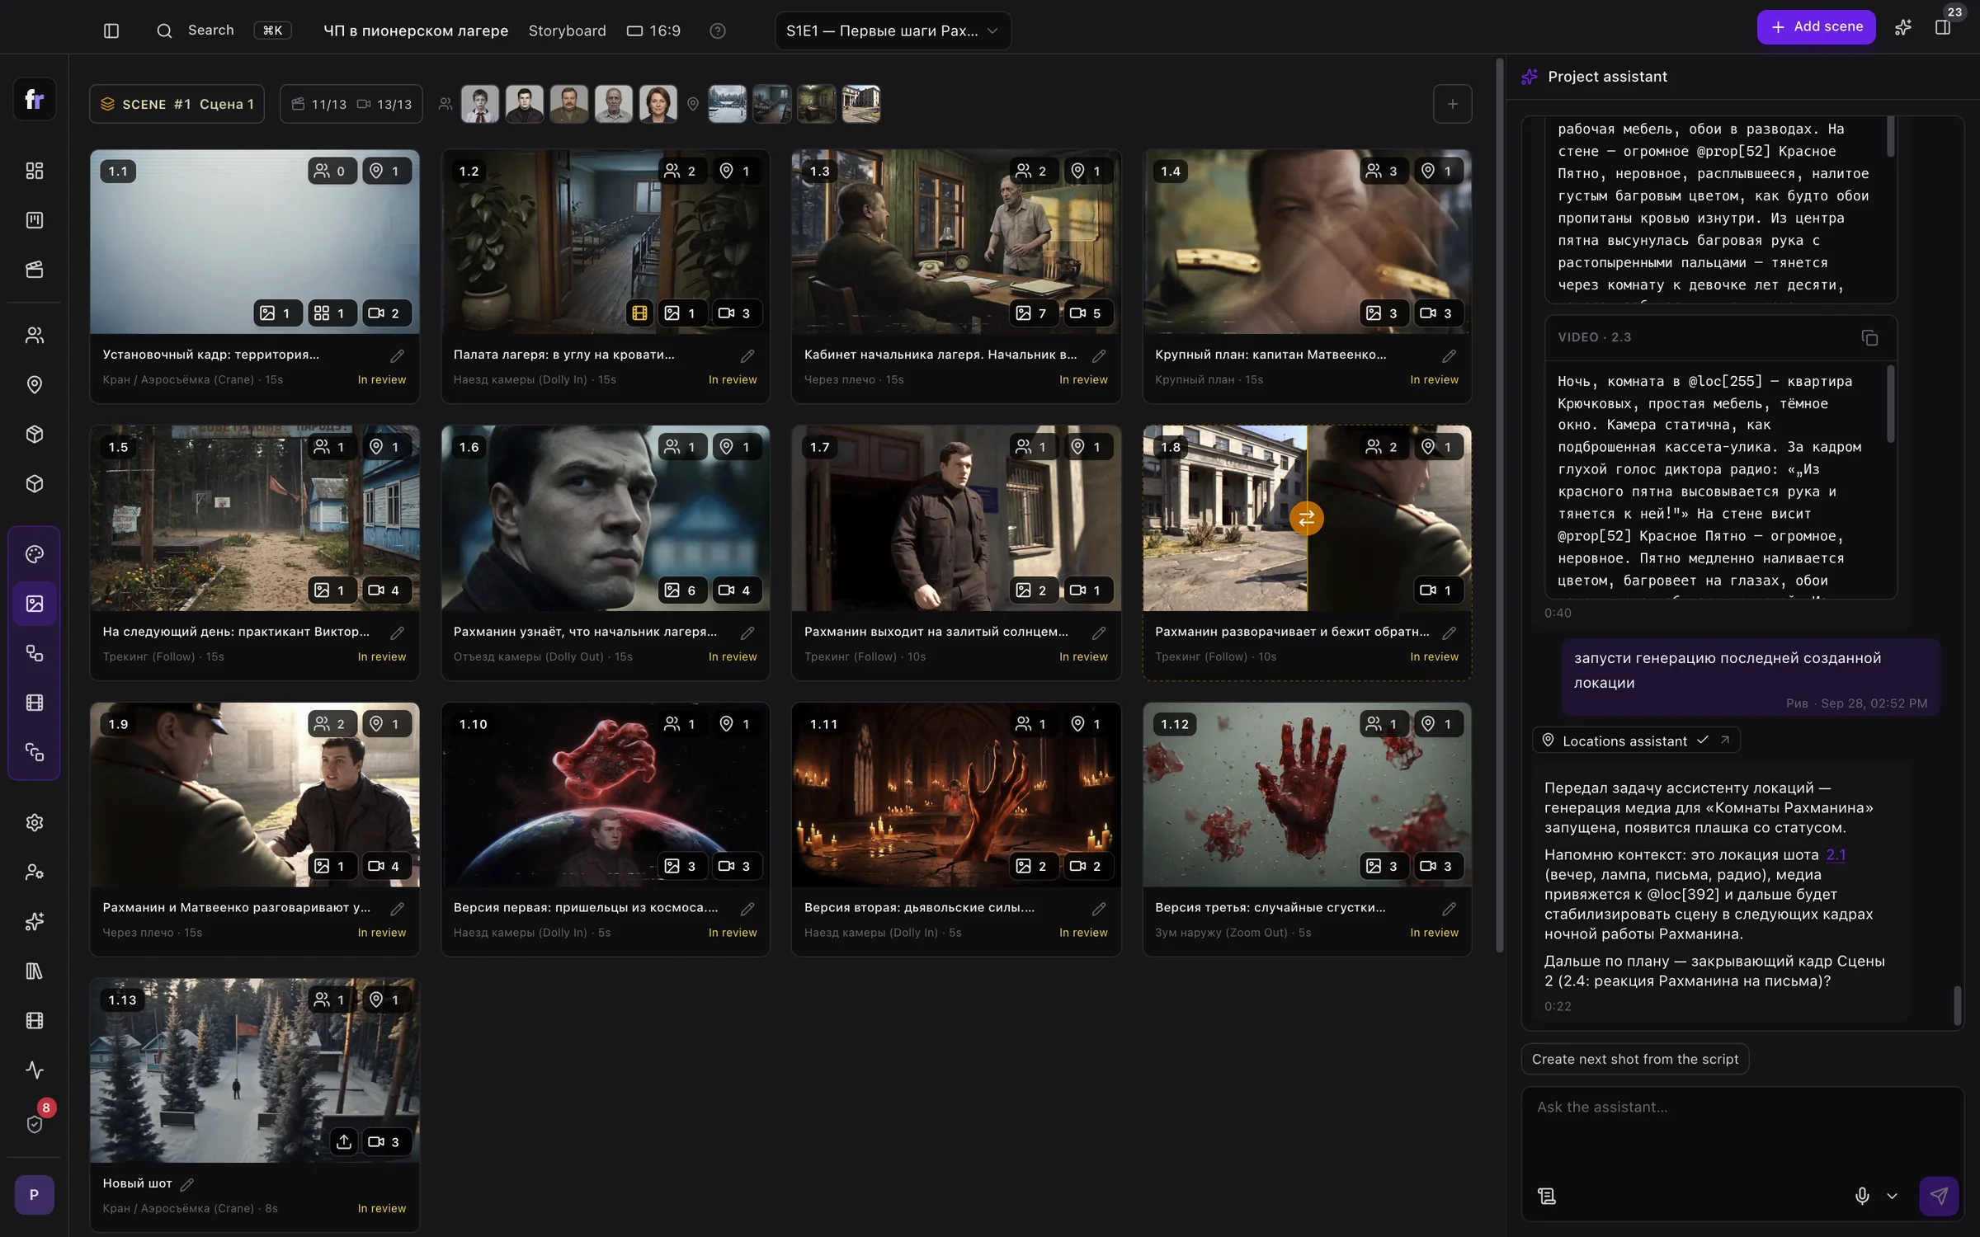This screenshot has width=1980, height=1237.
Task: Click the Add scene button
Action: point(1816,27)
